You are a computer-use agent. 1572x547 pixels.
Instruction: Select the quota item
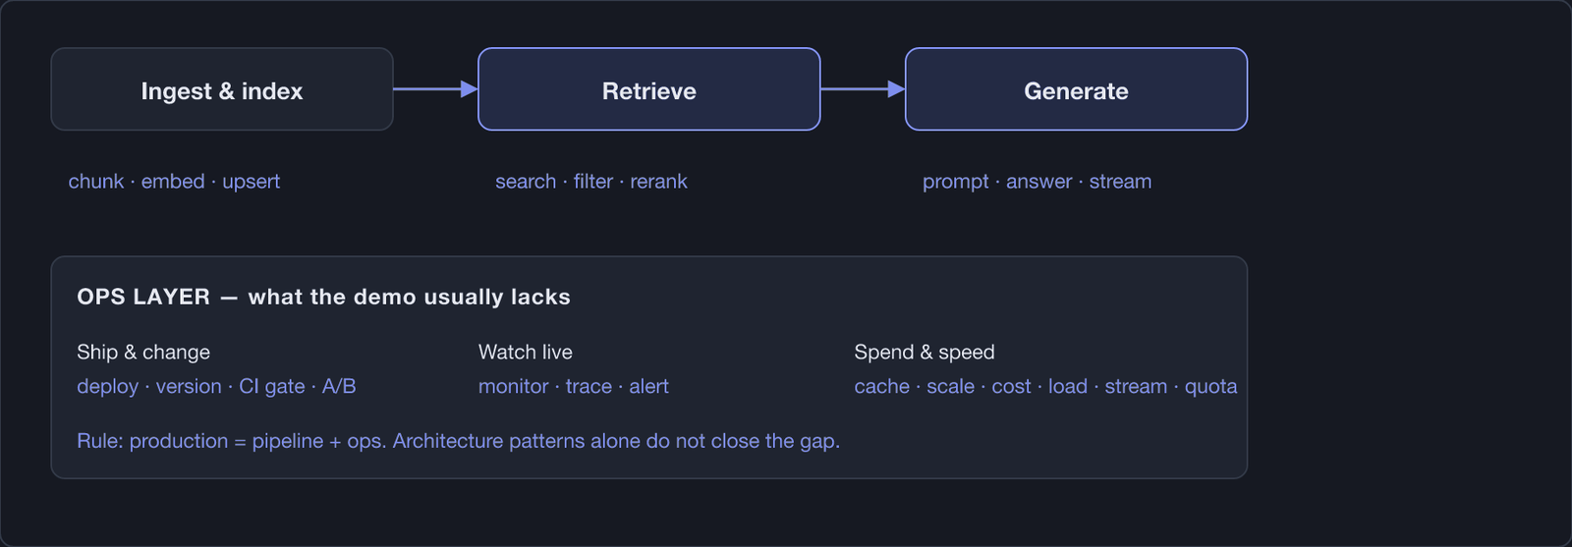pos(1210,387)
